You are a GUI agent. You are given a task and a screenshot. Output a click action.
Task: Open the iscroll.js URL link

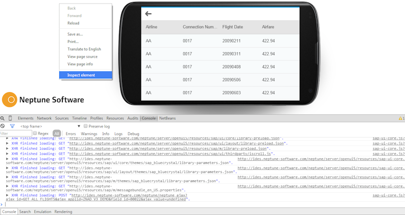click(x=171, y=154)
